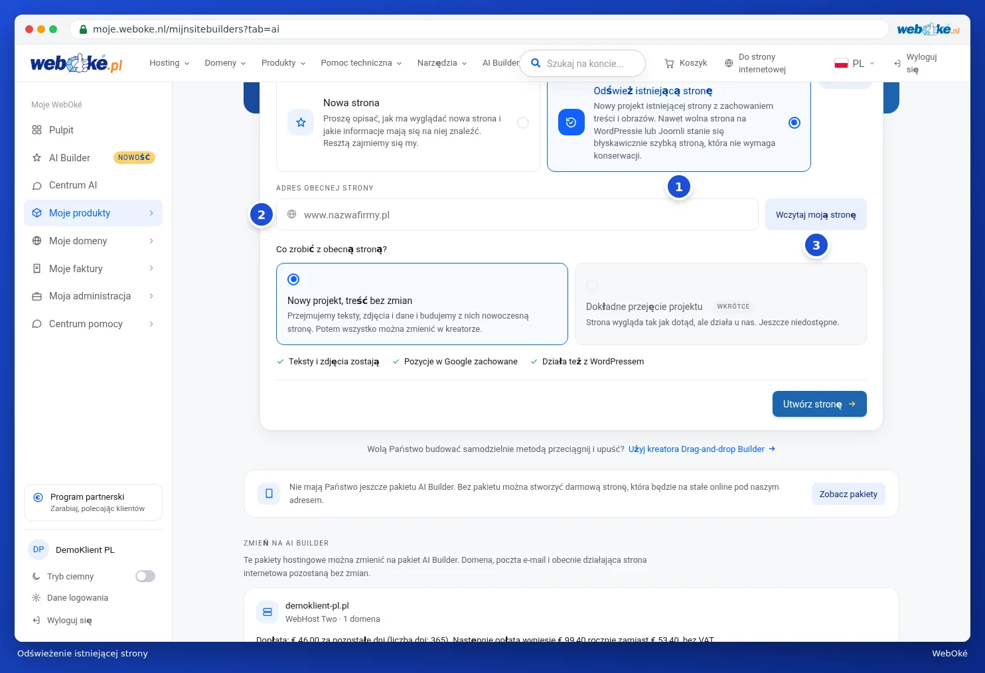
Task: Open the Hosting menu dropdown
Action: click(169, 63)
